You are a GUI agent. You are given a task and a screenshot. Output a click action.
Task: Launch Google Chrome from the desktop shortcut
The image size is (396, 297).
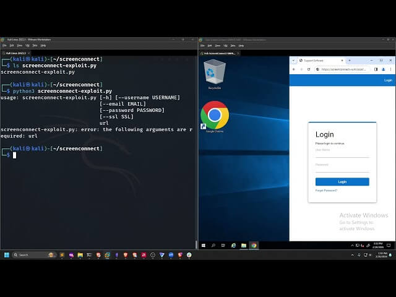coord(215,116)
